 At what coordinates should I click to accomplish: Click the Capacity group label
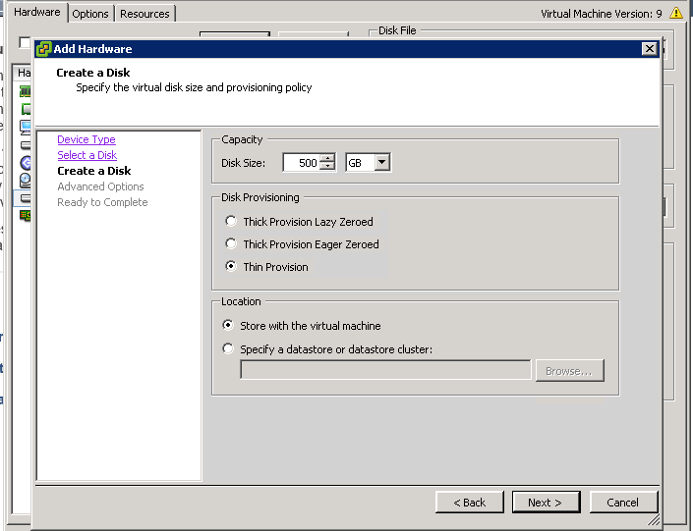click(x=242, y=139)
